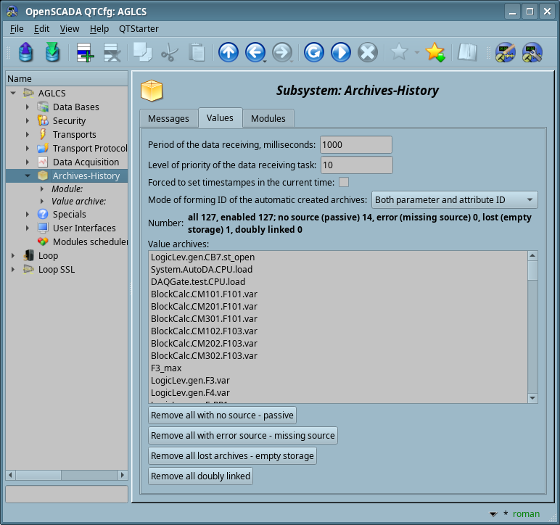The width and height of the screenshot is (560, 525).
Task: Click the Start periodic update play icon
Action: 340,52
